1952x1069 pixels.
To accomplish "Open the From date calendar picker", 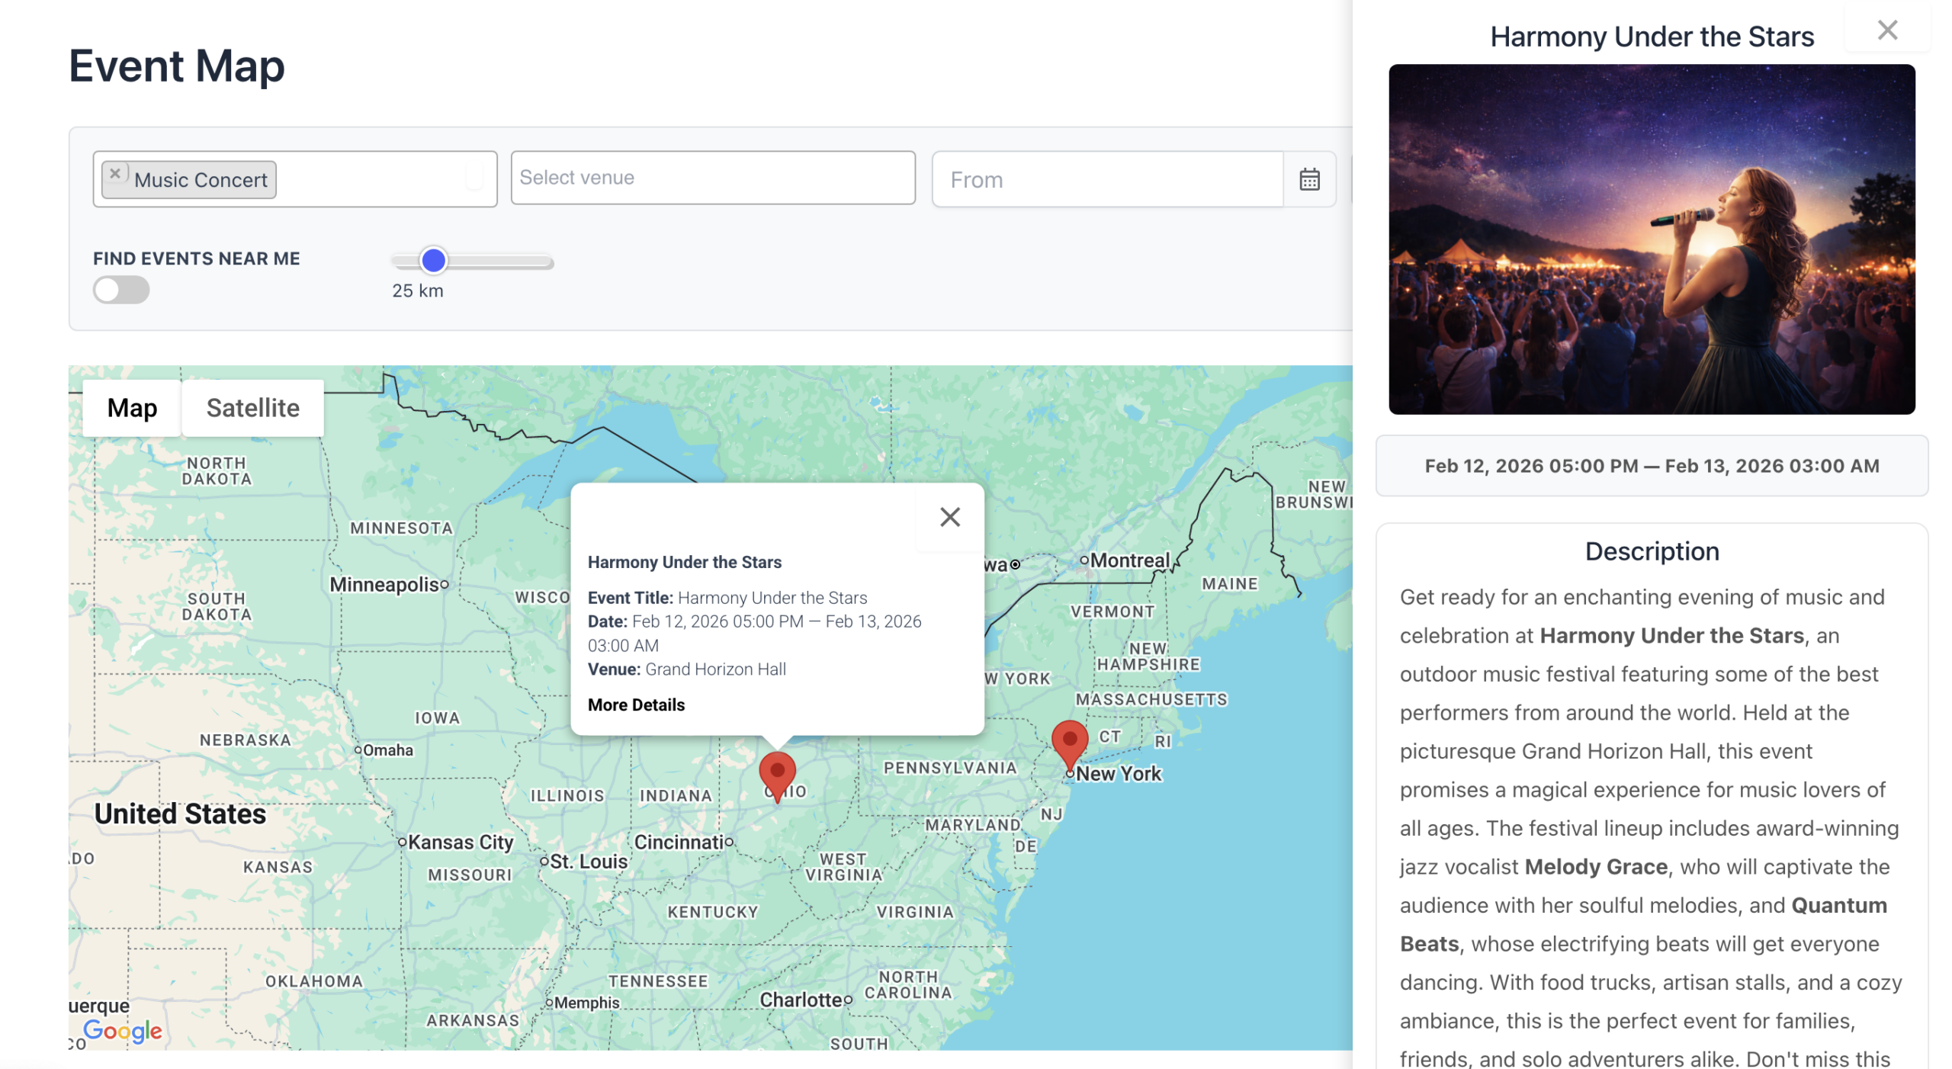I will 1308,179.
